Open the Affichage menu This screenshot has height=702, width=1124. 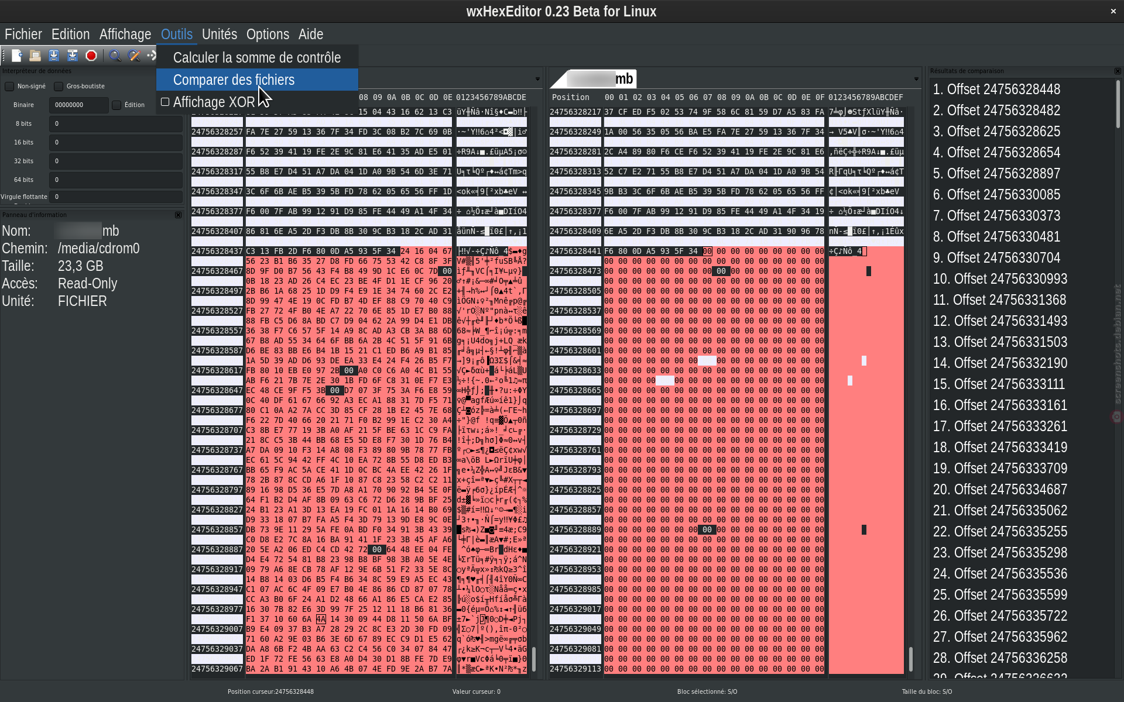[x=125, y=34]
